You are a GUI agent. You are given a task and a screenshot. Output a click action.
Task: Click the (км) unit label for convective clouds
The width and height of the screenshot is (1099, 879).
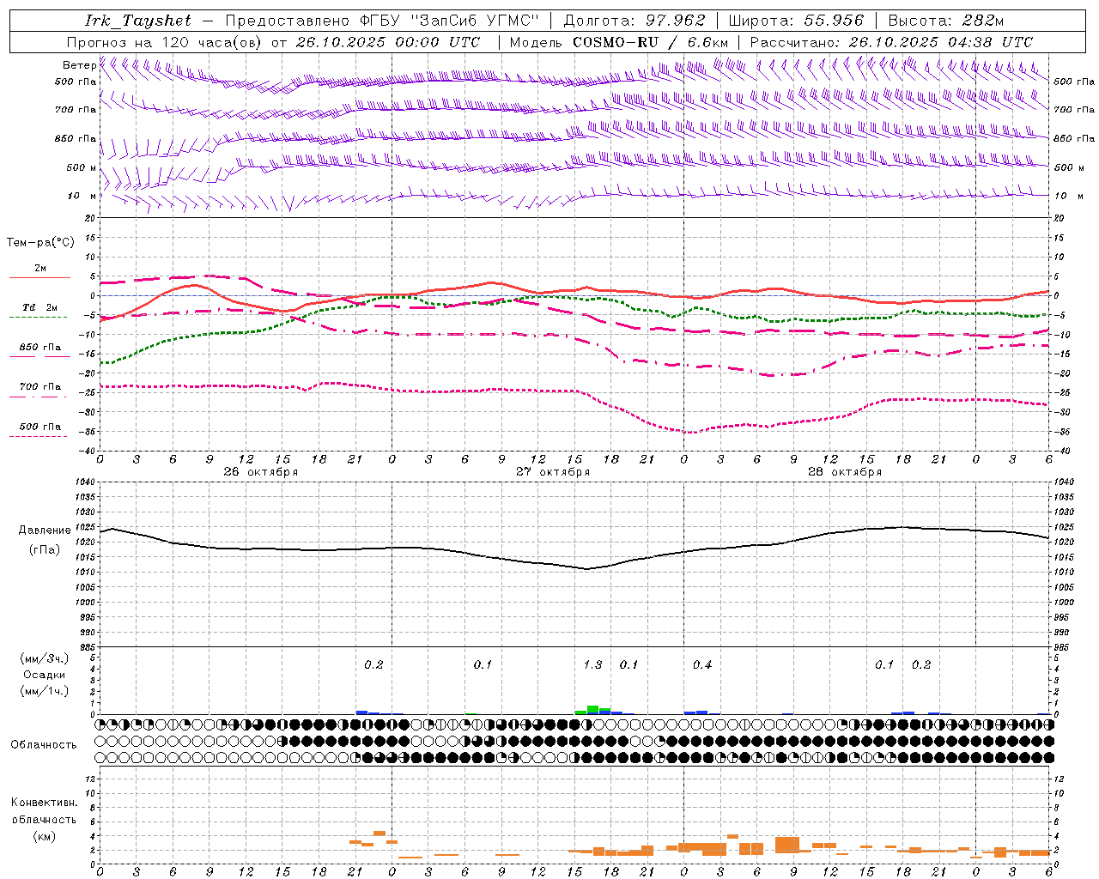click(x=45, y=836)
